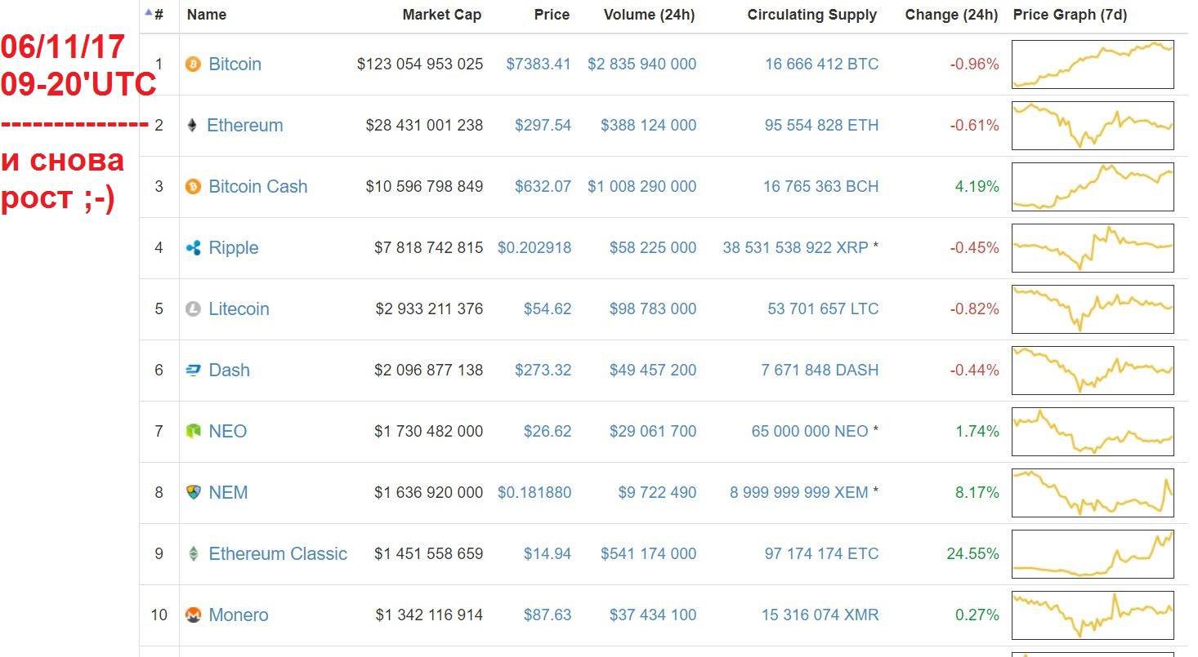Open Bitcoin Cash's 7-day price graph
The image size is (1198, 657).
click(1093, 186)
